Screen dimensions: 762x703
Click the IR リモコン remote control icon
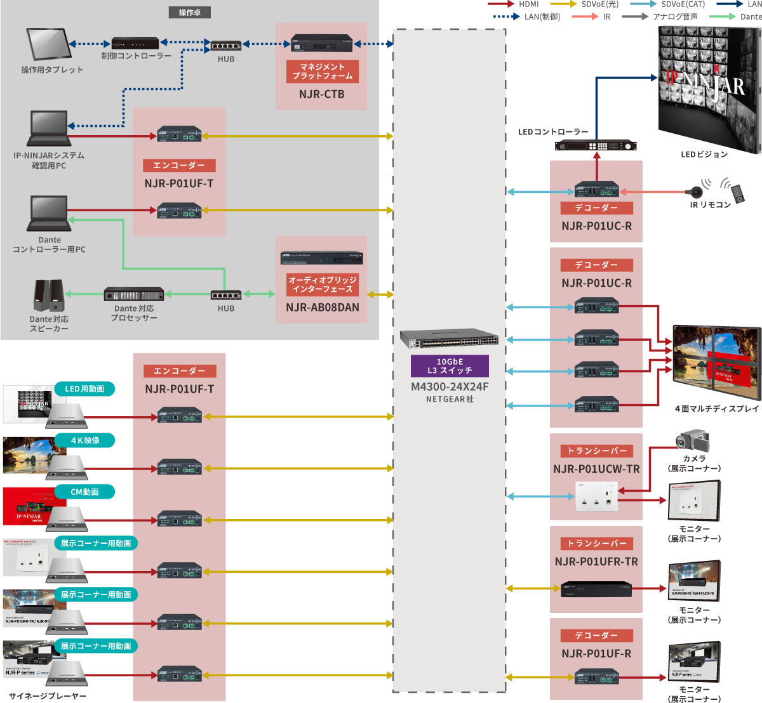coord(737,192)
